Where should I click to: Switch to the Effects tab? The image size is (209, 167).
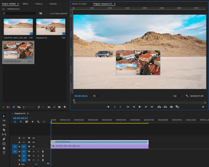tap(25, 4)
